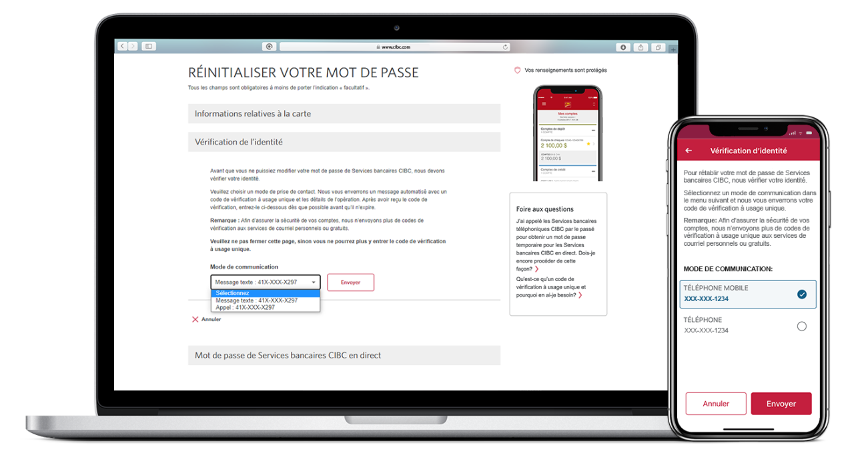Click the Annuler link with X

206,320
